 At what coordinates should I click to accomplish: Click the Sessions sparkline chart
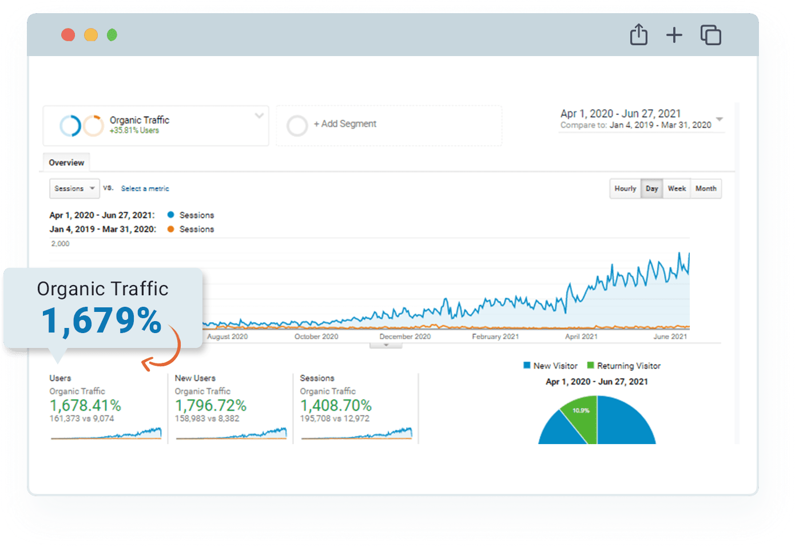(x=357, y=433)
